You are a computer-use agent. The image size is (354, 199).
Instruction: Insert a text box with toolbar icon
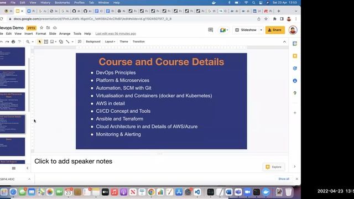pyautogui.click(x=46, y=42)
